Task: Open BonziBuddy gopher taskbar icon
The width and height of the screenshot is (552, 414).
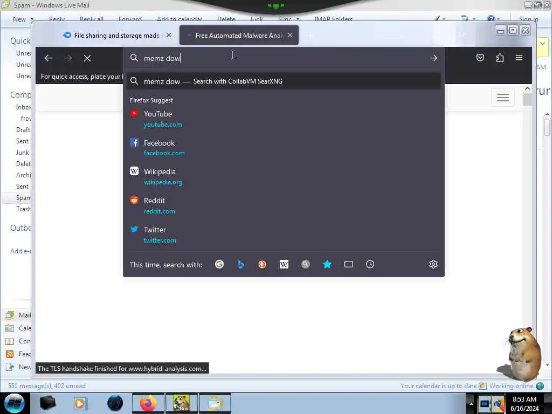Action: coord(182,403)
